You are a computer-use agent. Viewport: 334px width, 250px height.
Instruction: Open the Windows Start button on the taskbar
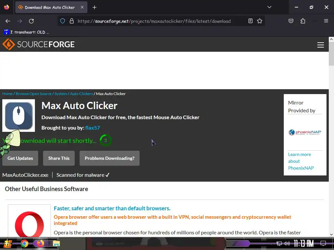tap(8, 243)
